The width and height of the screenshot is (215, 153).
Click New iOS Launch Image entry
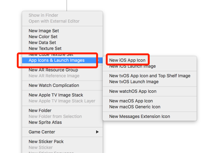(150, 66)
